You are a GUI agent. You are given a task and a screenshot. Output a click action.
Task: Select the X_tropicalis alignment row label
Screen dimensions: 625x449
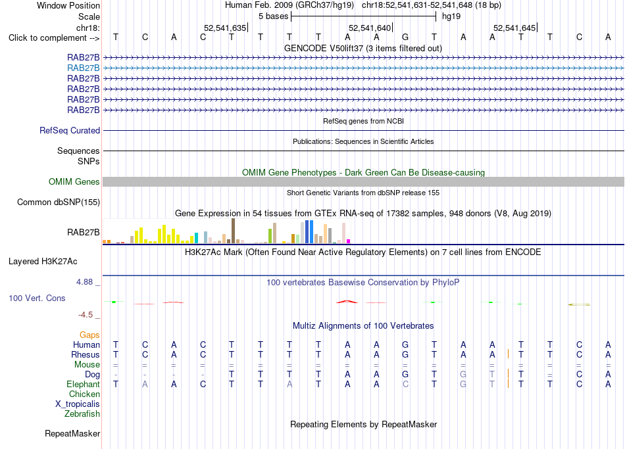tap(78, 404)
